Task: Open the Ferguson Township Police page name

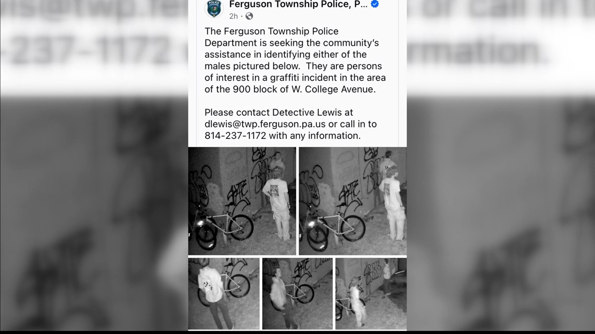Action: 298,5
